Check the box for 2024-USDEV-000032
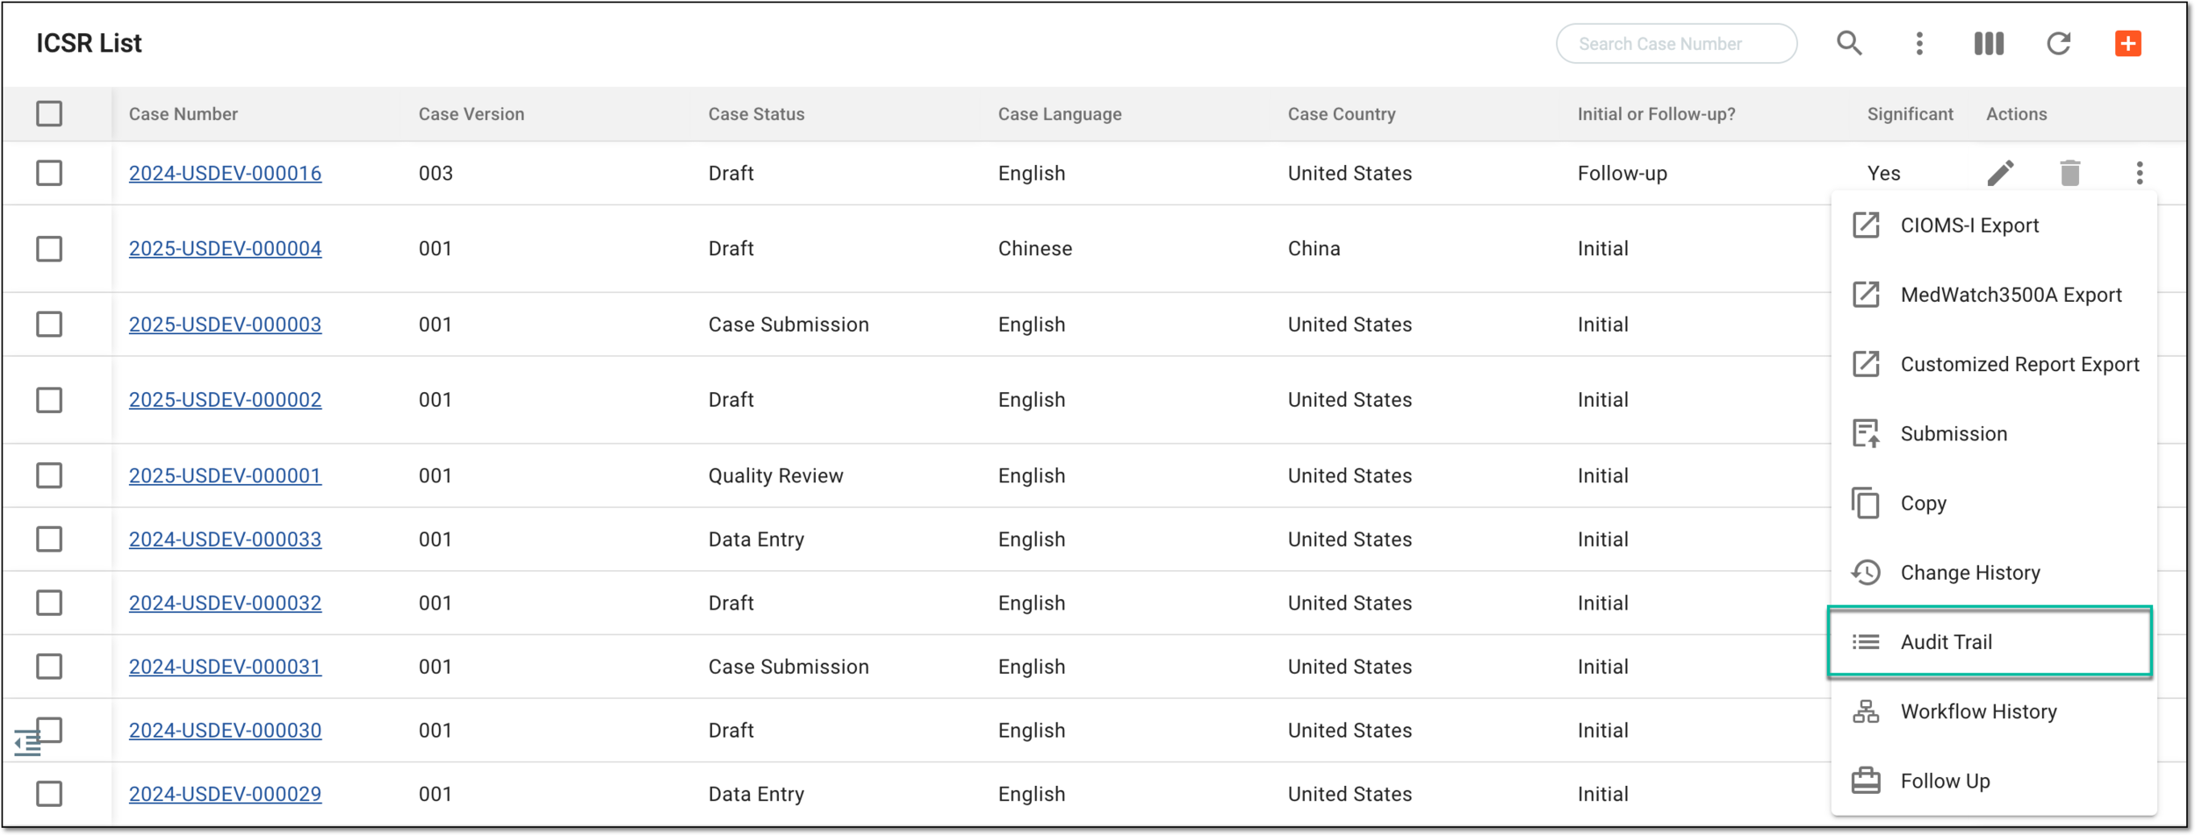2195x835 pixels. click(49, 603)
